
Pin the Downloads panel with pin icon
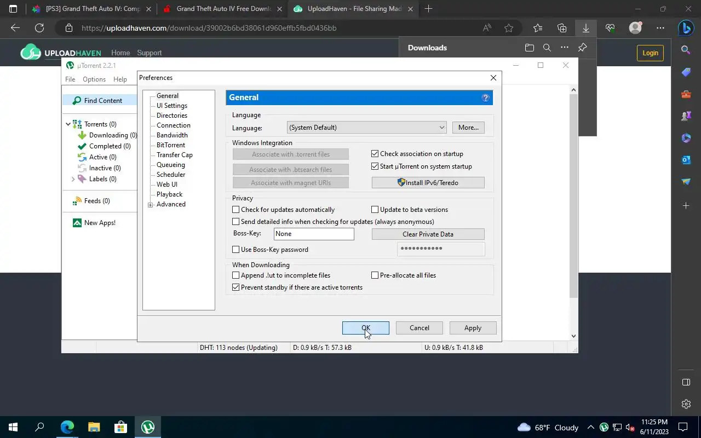582,48
